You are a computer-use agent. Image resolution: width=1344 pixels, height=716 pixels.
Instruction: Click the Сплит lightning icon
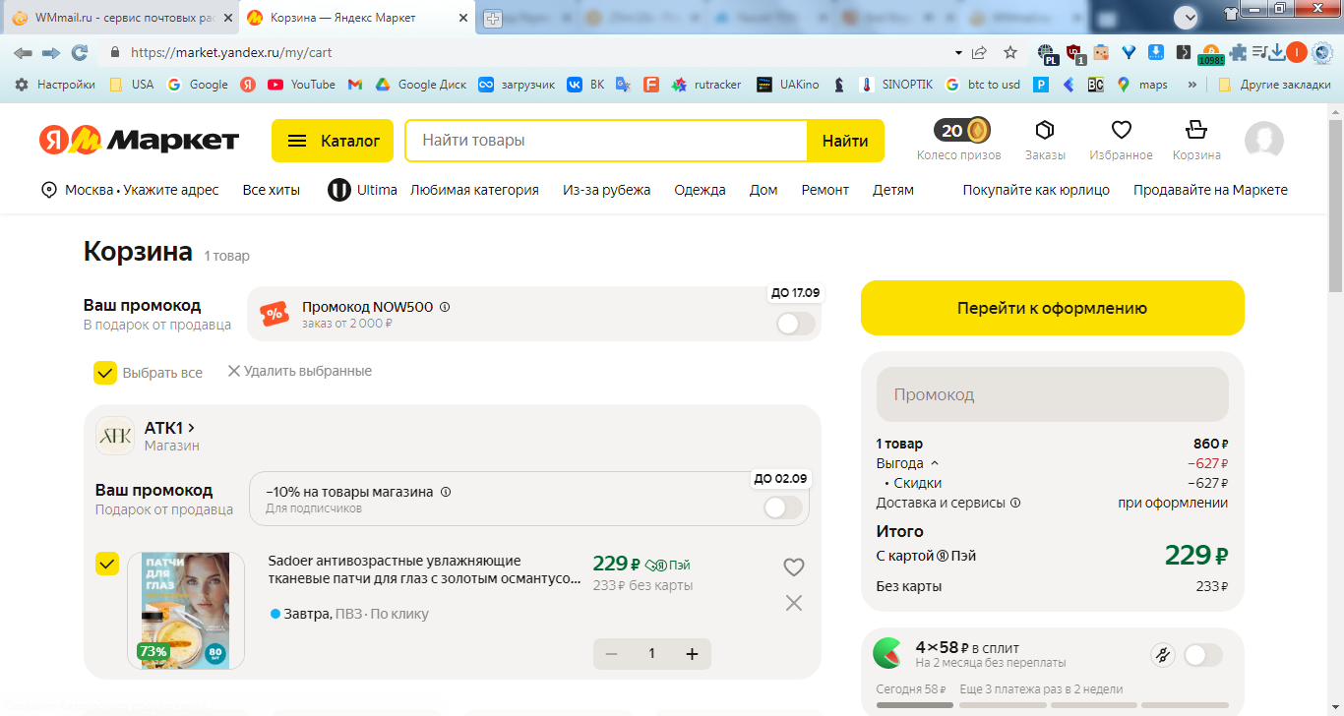[1162, 655]
